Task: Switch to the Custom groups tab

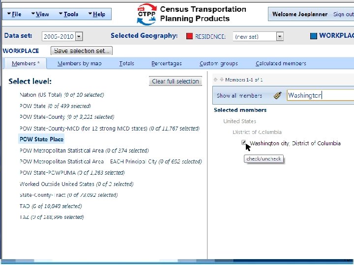Action: point(218,63)
